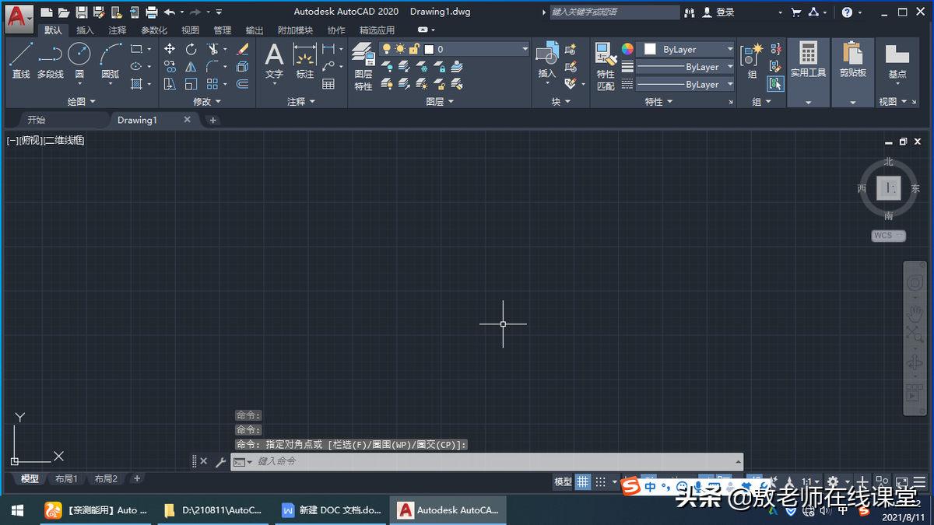The width and height of the screenshot is (934, 525).
Task: Click the Plot printer icon in quick access
Action: click(x=152, y=12)
